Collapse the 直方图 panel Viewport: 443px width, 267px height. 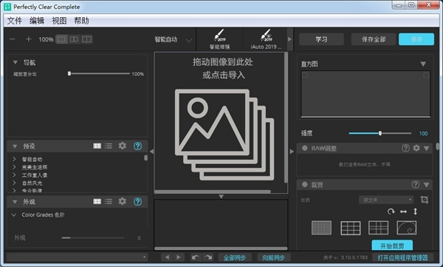click(x=423, y=64)
